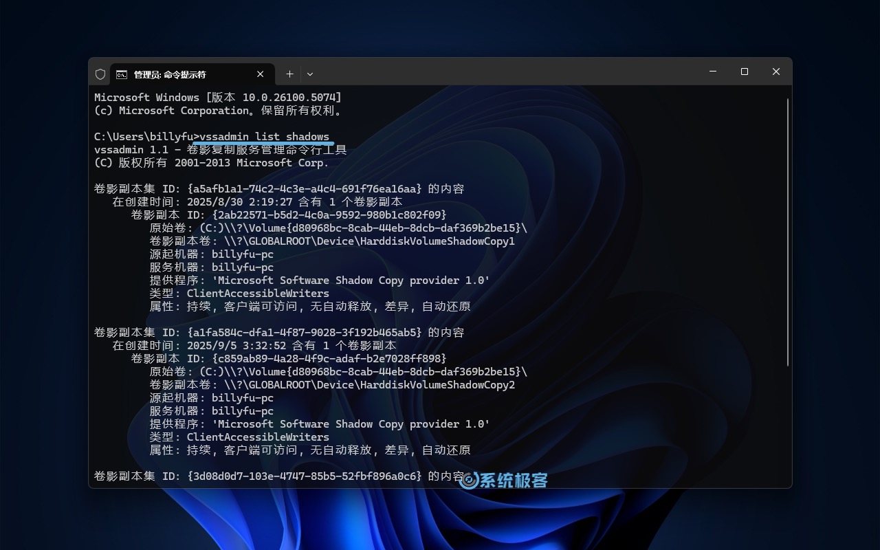Open a new tab with plus button

pyautogui.click(x=289, y=74)
